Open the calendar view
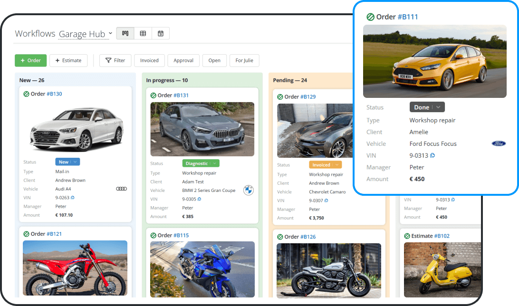The width and height of the screenshot is (519, 306). click(x=161, y=33)
